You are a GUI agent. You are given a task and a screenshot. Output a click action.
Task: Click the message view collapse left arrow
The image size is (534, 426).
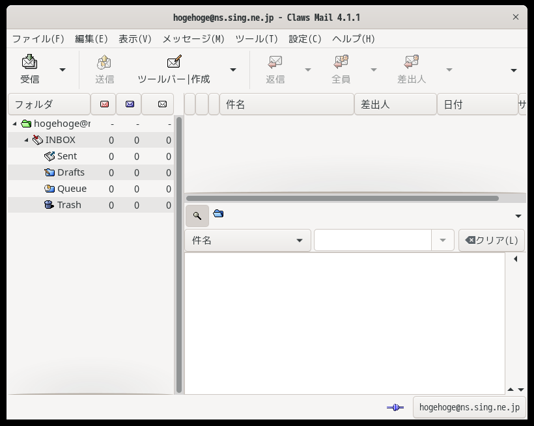[x=516, y=259]
